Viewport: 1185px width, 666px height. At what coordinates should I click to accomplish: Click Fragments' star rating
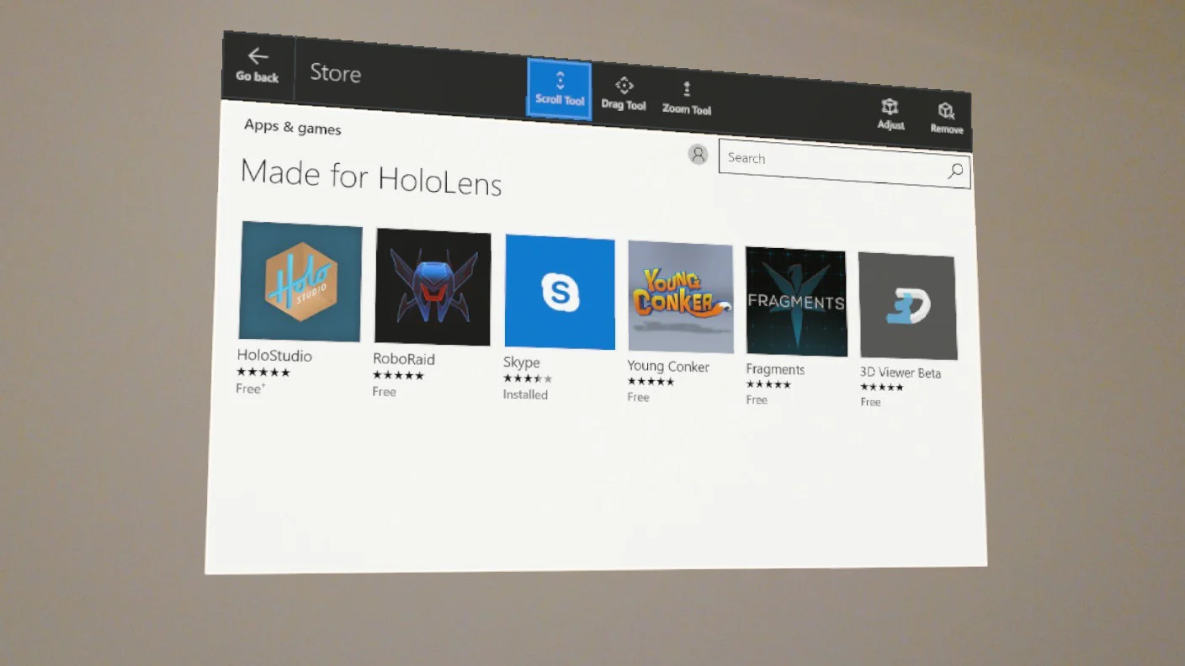[x=768, y=384]
